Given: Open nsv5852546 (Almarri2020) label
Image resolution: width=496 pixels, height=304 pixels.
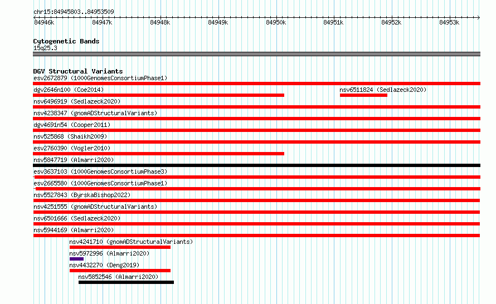Looking at the screenshot, I should coord(118,277).
